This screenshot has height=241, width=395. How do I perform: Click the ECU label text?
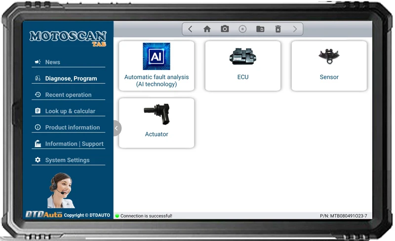click(x=243, y=77)
